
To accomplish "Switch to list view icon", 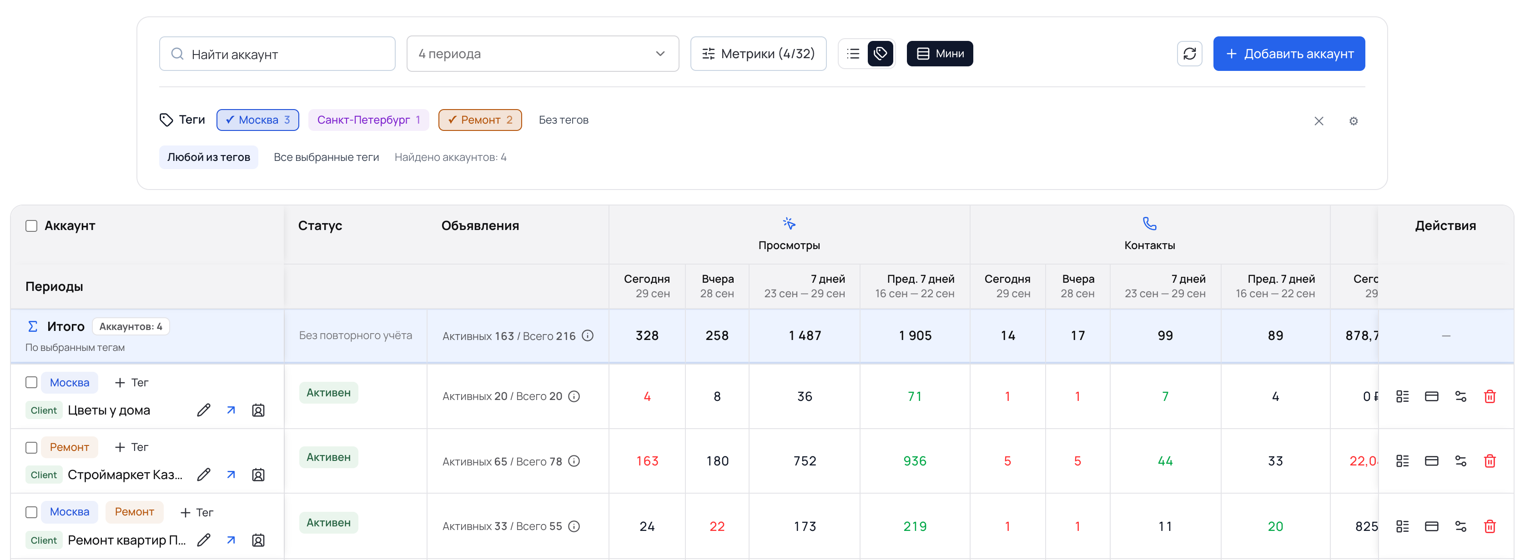I will coord(853,54).
